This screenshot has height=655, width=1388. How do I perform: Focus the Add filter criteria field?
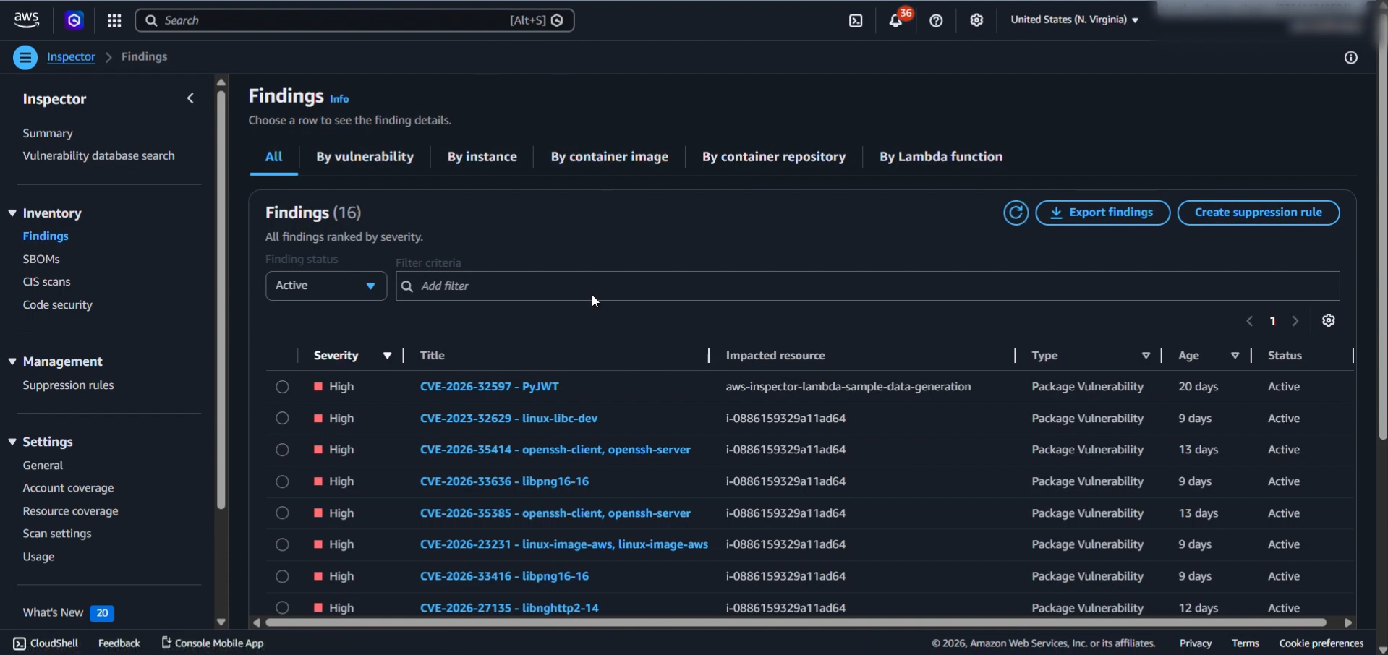click(x=867, y=286)
